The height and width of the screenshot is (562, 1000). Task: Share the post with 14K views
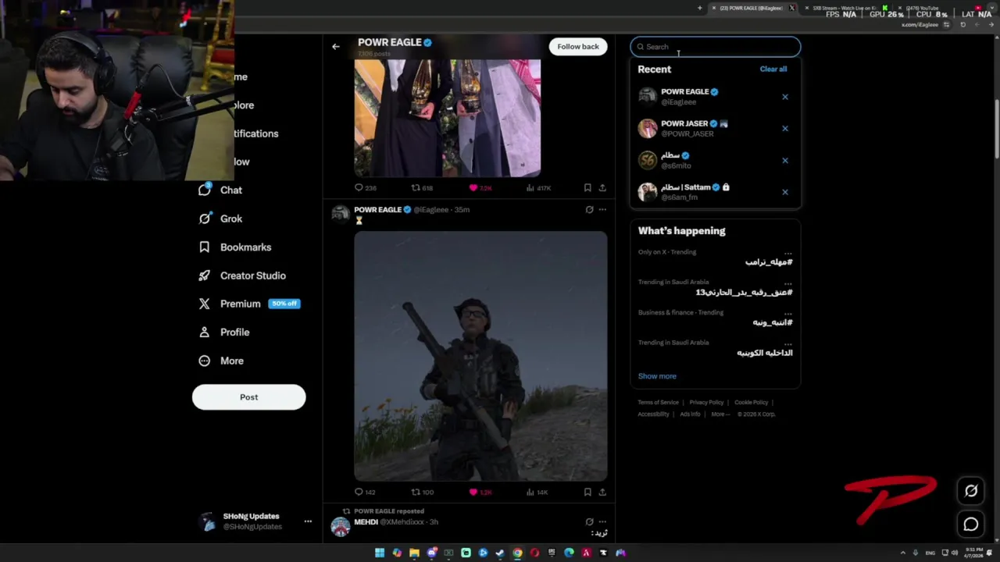(602, 492)
